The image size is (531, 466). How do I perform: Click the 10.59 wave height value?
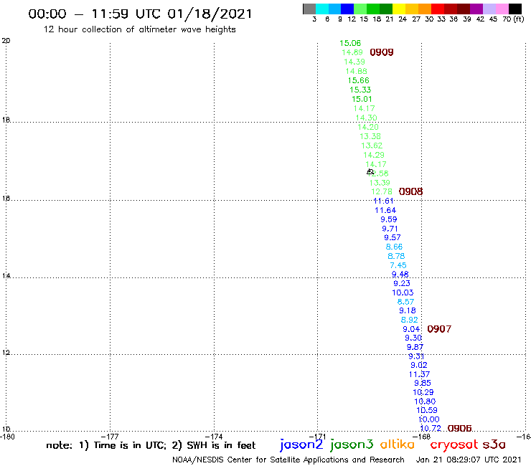427,410
